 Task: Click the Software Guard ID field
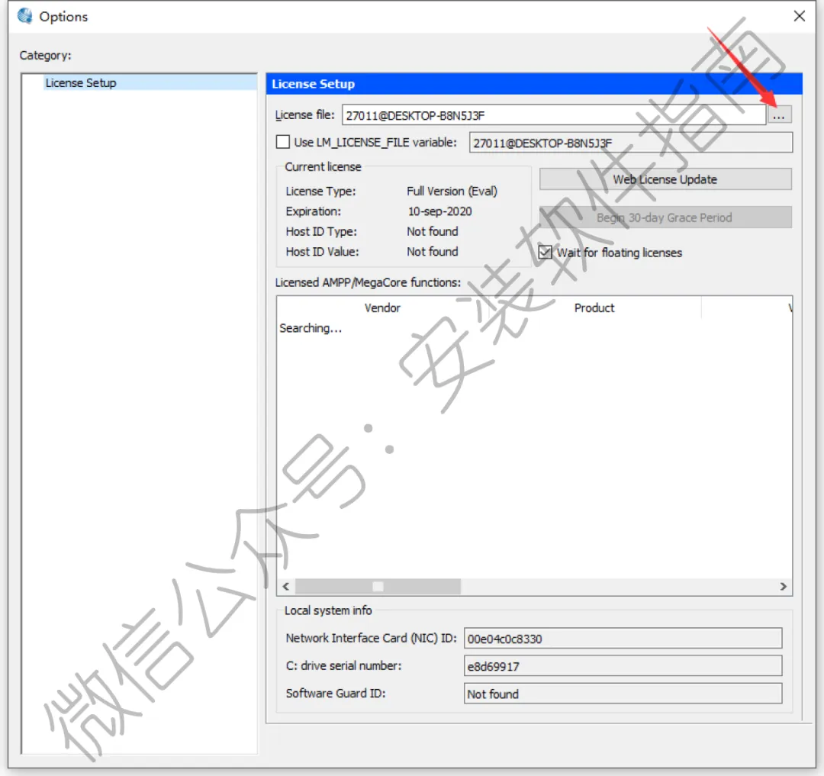[x=623, y=694]
